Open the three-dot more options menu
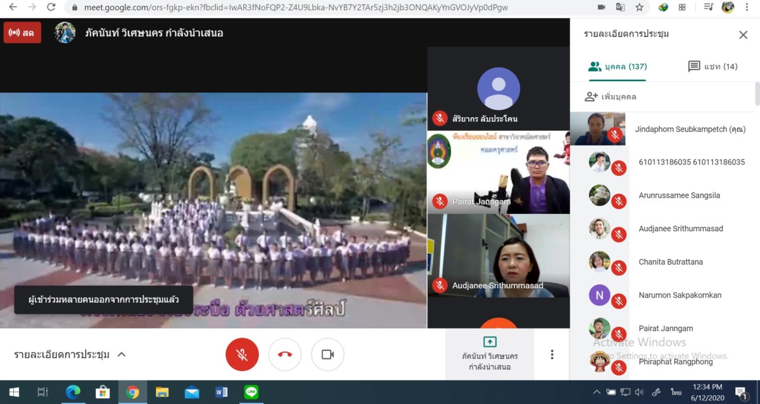760x404 pixels. 552,355
